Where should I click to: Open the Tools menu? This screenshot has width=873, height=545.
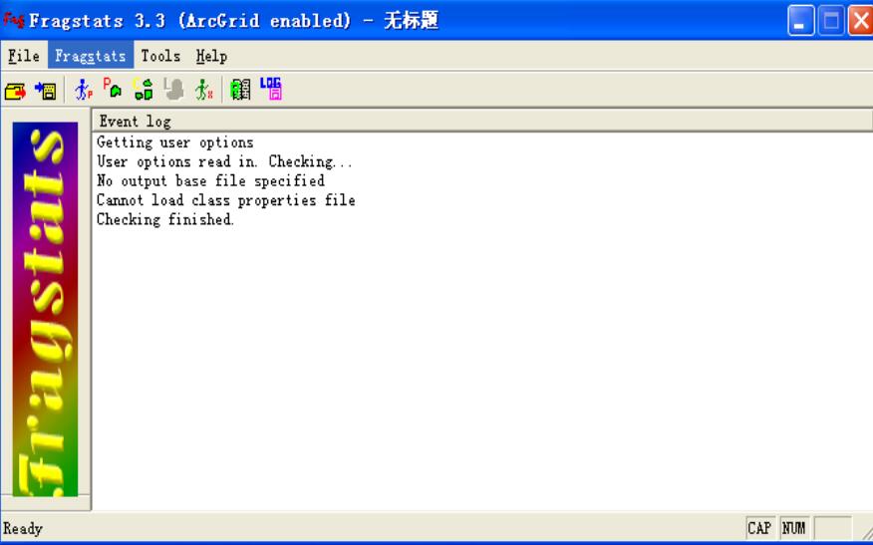160,56
